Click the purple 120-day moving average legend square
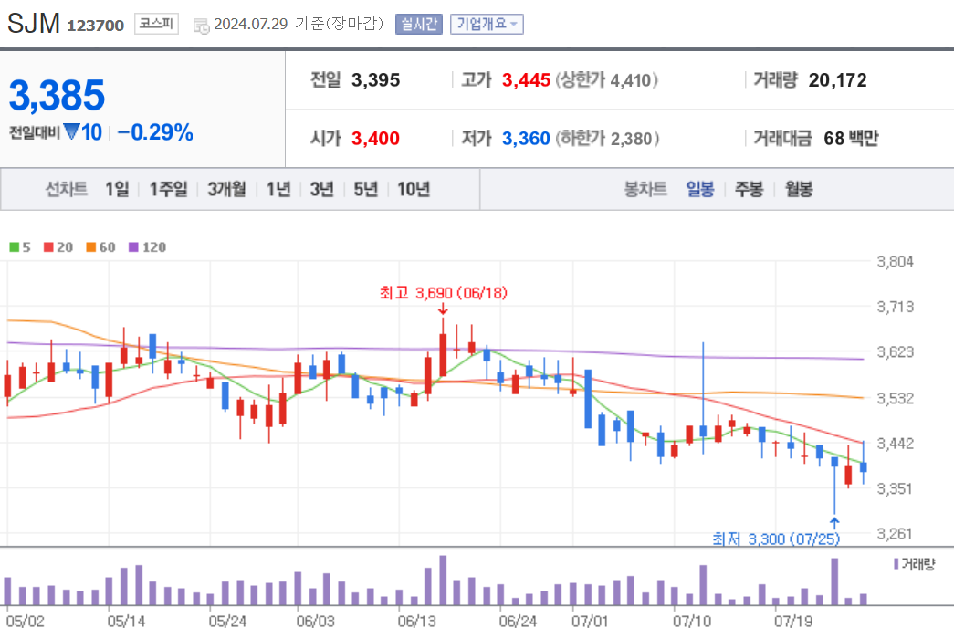The width and height of the screenshot is (954, 628). [133, 247]
